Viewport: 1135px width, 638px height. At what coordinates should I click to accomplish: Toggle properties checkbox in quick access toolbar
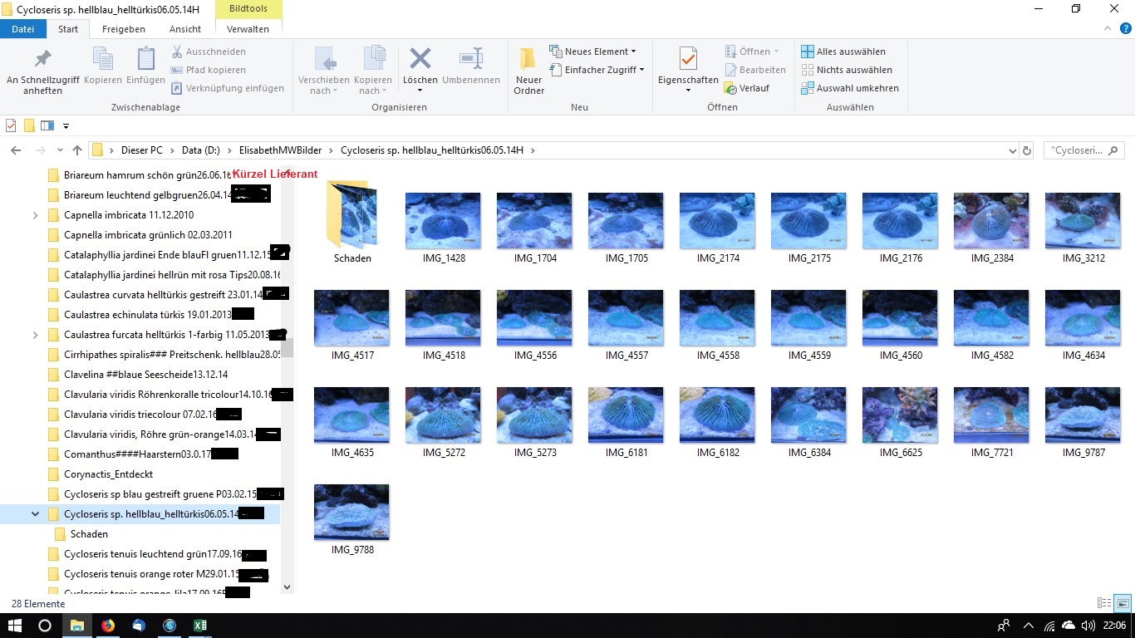11,125
